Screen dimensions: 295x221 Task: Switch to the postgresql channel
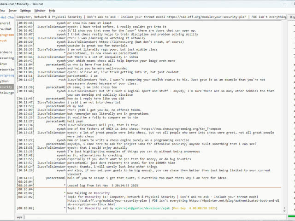coord(7,75)
